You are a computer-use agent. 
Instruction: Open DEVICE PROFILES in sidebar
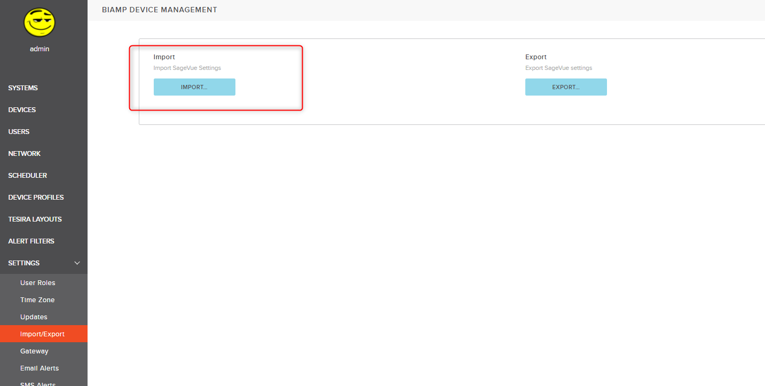(x=36, y=198)
